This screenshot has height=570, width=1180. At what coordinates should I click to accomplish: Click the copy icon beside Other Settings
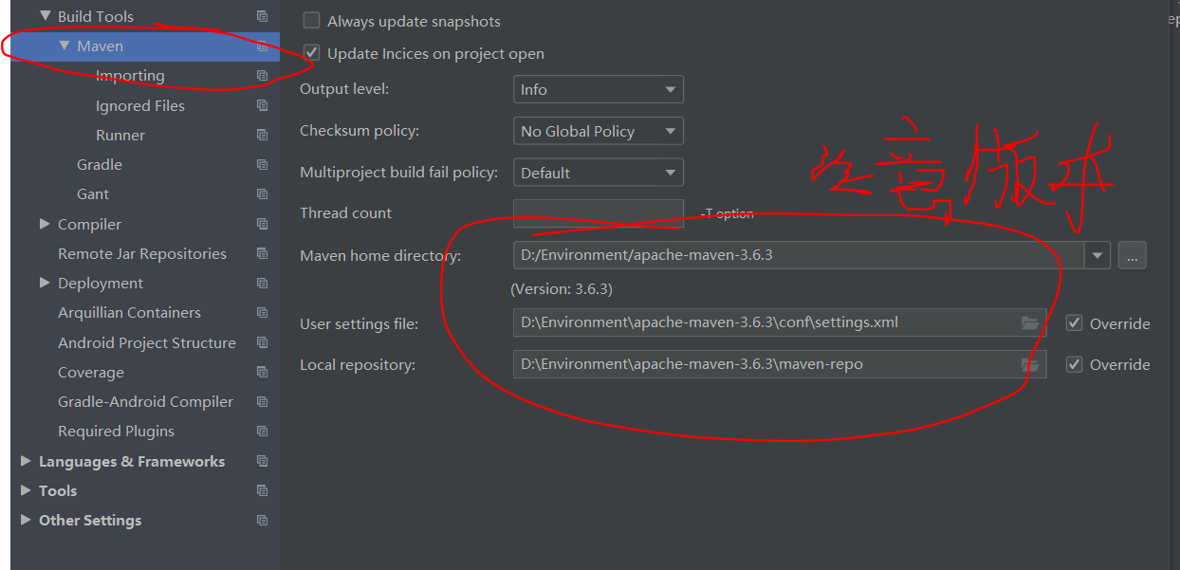pos(263,520)
